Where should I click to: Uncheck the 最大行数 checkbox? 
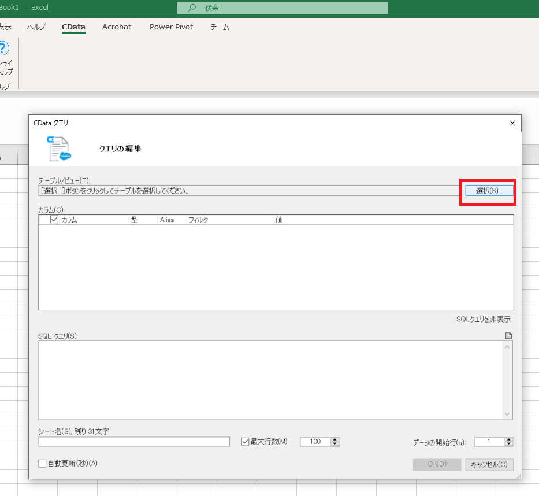point(245,441)
